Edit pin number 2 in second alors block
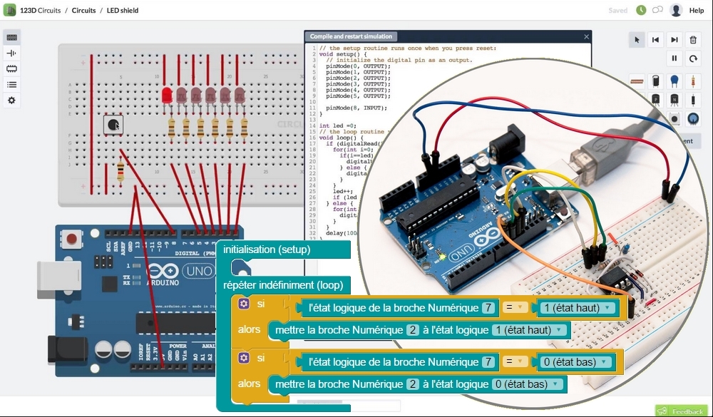Image resolution: width=713 pixels, height=417 pixels. pyautogui.click(x=412, y=383)
